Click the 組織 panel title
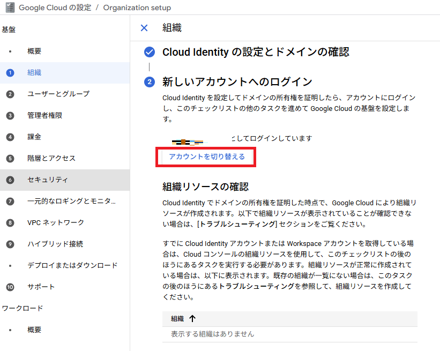 coord(171,28)
